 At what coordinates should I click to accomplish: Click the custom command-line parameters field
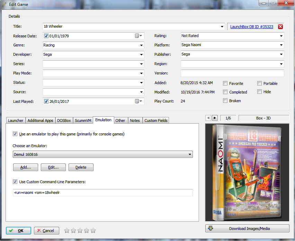103,193
